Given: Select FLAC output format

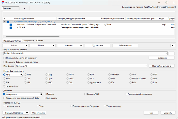Looking at the screenshot, I should coord(88,75).
